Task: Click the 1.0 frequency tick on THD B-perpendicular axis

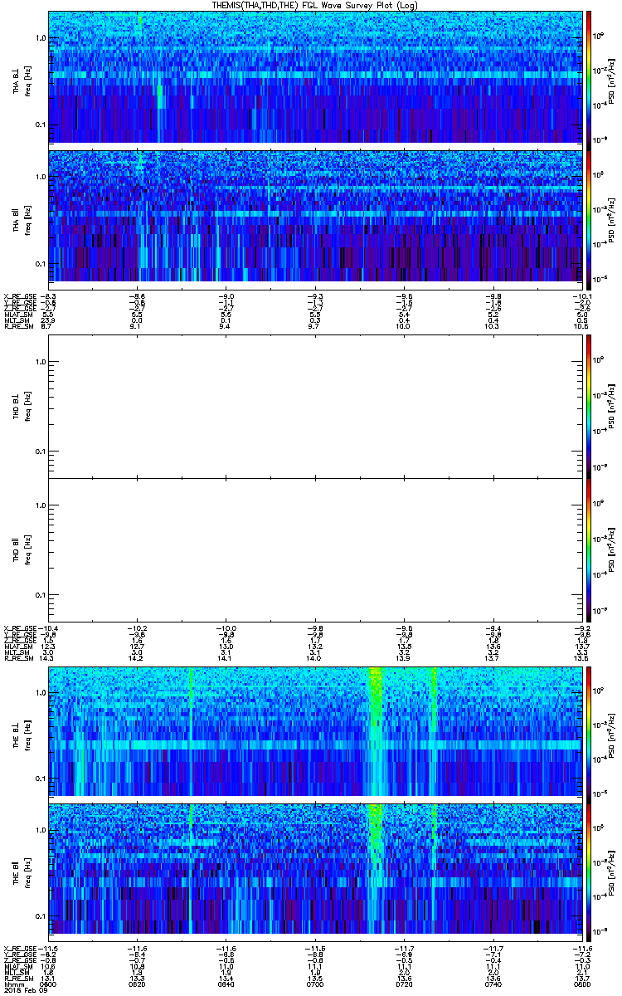Action: coord(41,362)
